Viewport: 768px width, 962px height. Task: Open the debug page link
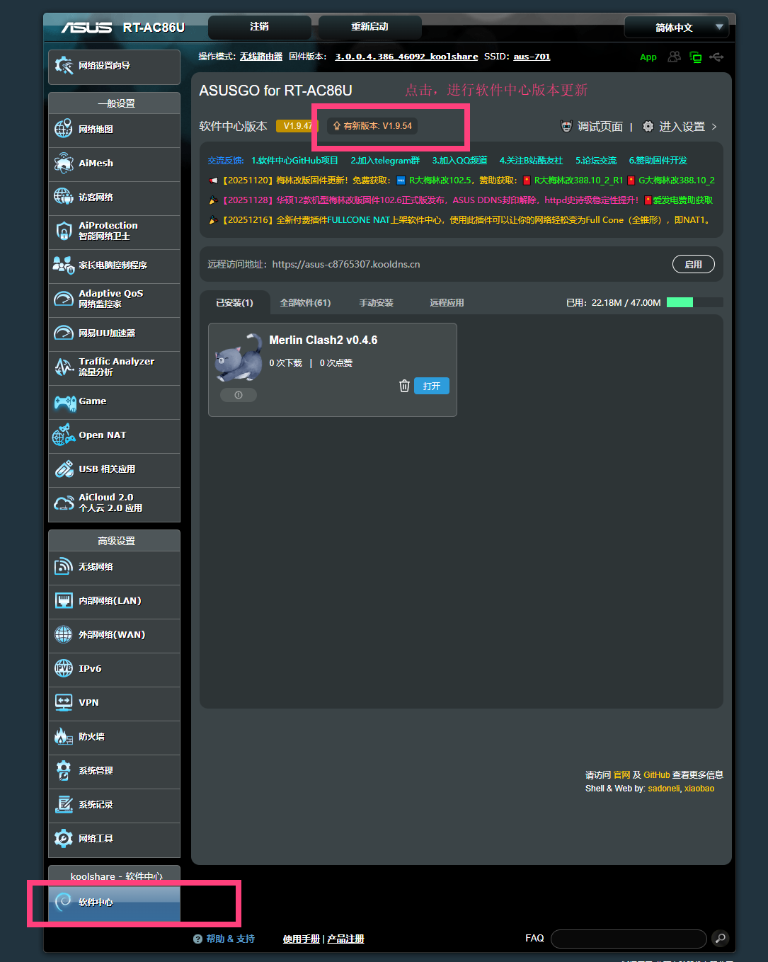click(x=599, y=127)
